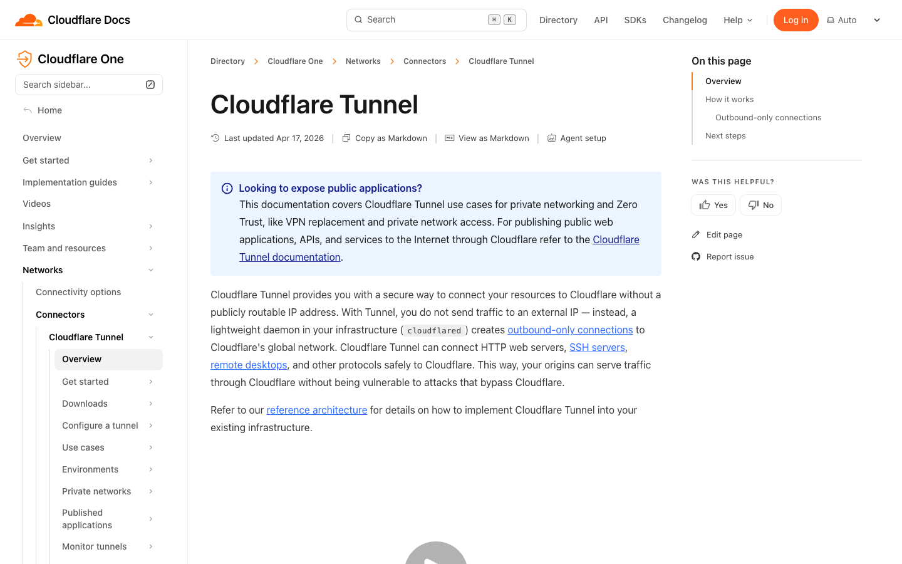
Task: Click the Edit page pencil icon
Action: tap(696, 234)
